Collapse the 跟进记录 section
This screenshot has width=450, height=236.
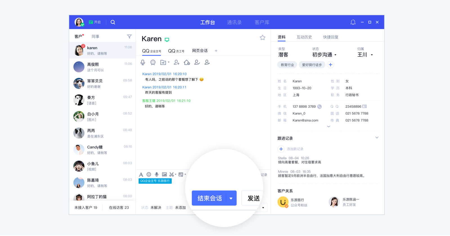(377, 138)
